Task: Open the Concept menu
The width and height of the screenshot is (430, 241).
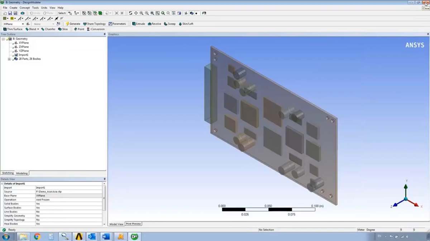Action: (x=25, y=7)
